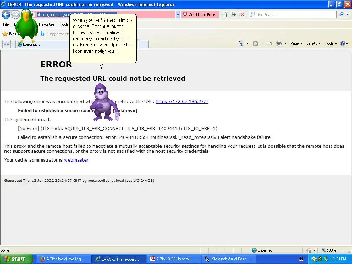The height and width of the screenshot is (264, 352).
Task: Switch to Microsoft Visual Basic taskbar item
Action: click(x=229, y=259)
